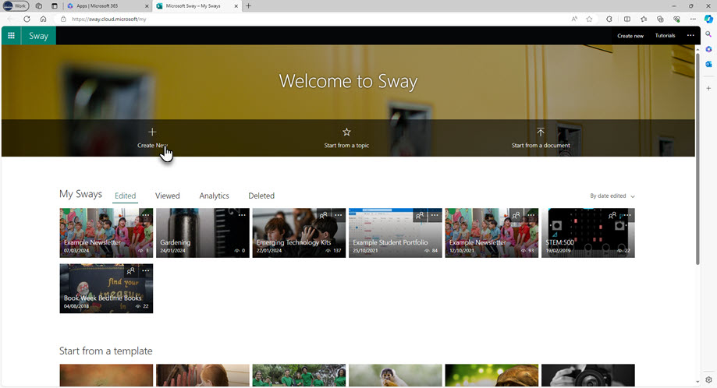Click share icon on Emerging Technology Kits card
Image resolution: width=717 pixels, height=388 pixels.
323,215
